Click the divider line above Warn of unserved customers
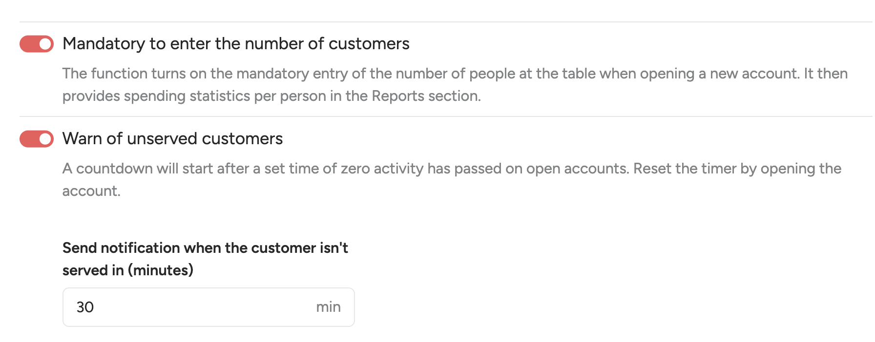Image resolution: width=875 pixels, height=342 pixels. point(439,116)
